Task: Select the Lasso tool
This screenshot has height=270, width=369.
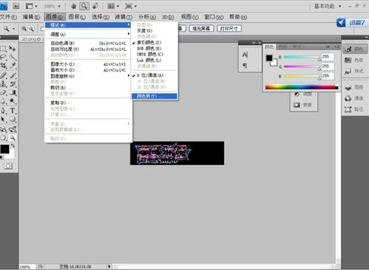Action: pyautogui.click(x=4, y=57)
